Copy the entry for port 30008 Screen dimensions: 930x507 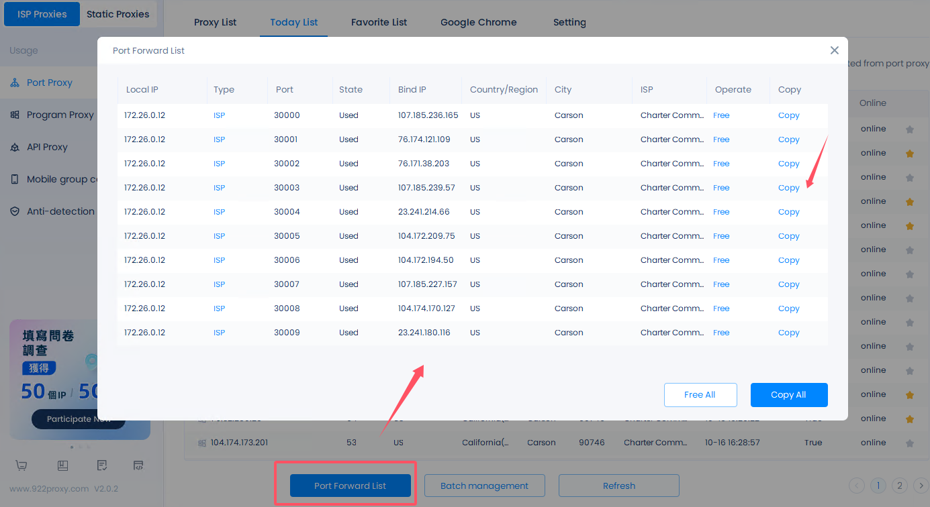click(x=789, y=308)
